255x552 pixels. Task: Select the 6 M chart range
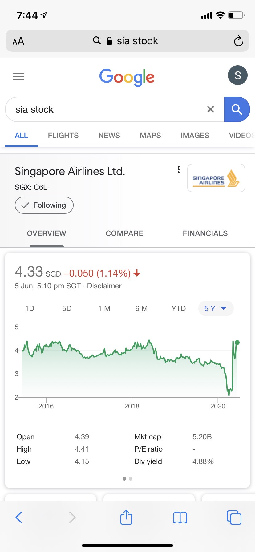(x=141, y=309)
